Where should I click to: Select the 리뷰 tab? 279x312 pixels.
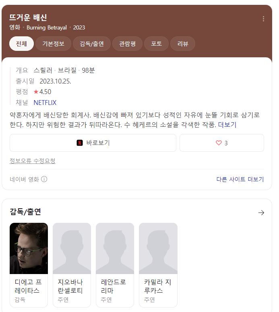click(183, 44)
